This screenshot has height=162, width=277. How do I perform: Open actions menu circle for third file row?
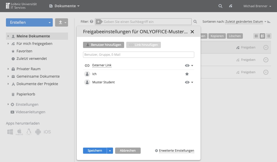(266, 72)
